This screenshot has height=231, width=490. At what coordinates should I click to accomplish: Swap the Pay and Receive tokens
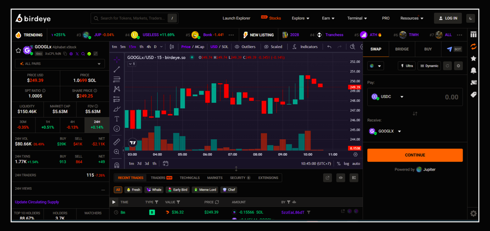tap(415, 114)
